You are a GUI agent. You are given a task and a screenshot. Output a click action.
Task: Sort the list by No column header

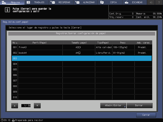coord(15,43)
